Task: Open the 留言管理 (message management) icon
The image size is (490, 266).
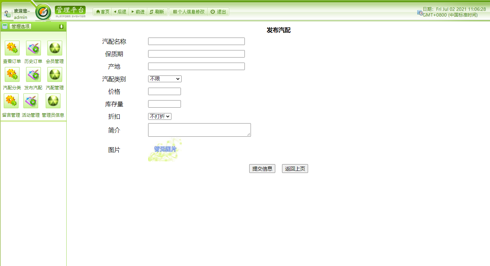Action: (11, 101)
